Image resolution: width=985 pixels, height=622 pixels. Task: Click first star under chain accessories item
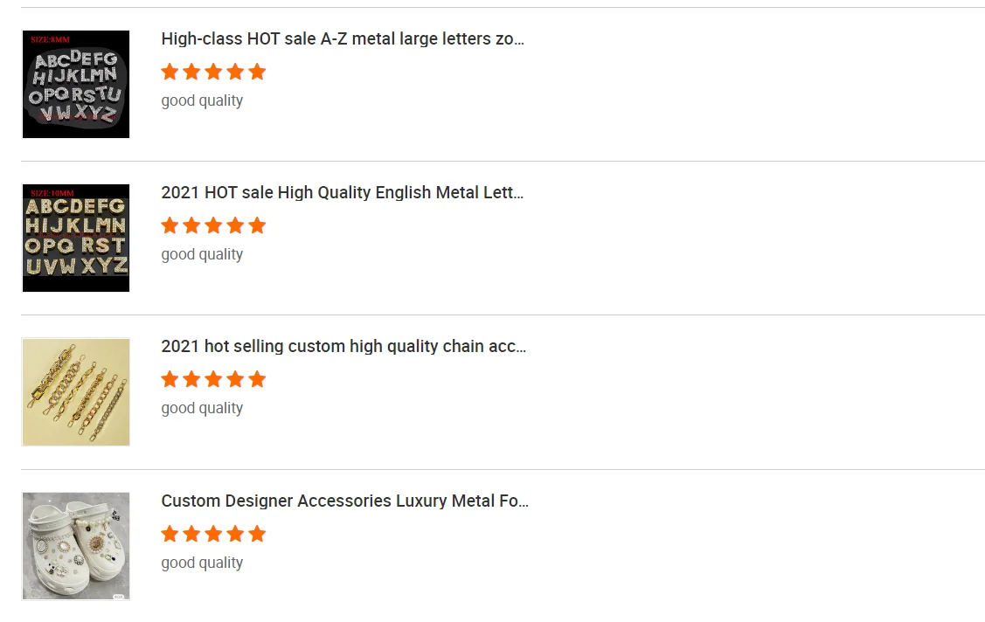[170, 379]
